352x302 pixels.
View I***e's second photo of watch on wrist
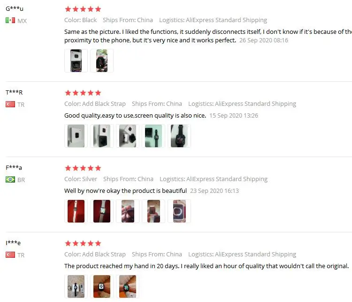click(102, 286)
